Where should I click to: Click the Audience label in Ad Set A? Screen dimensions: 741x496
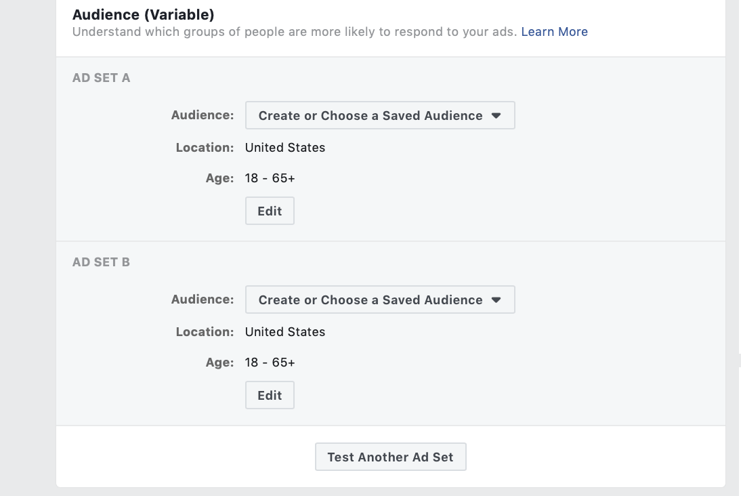(203, 115)
